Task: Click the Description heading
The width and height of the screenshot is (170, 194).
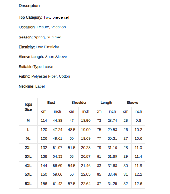Action: point(29,6)
